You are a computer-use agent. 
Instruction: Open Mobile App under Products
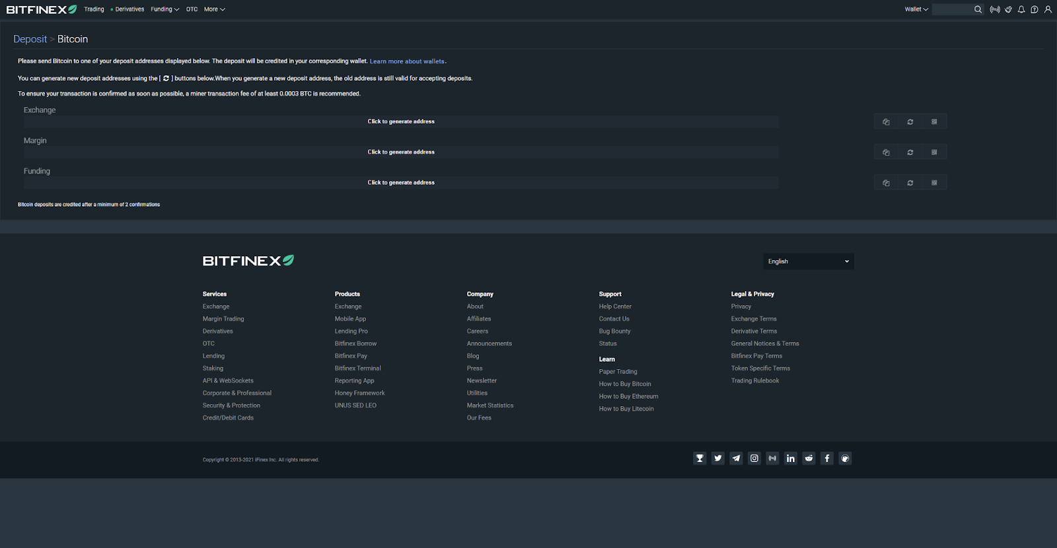click(x=350, y=319)
